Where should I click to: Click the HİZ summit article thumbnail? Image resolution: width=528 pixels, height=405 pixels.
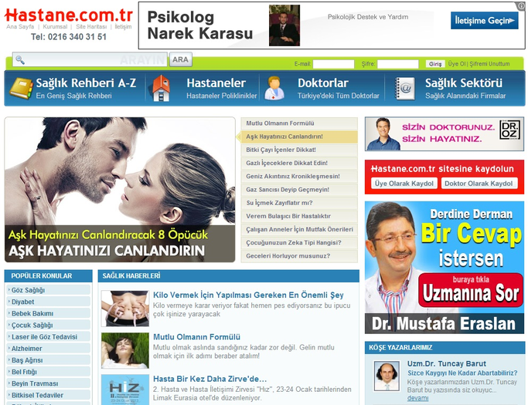point(125,390)
